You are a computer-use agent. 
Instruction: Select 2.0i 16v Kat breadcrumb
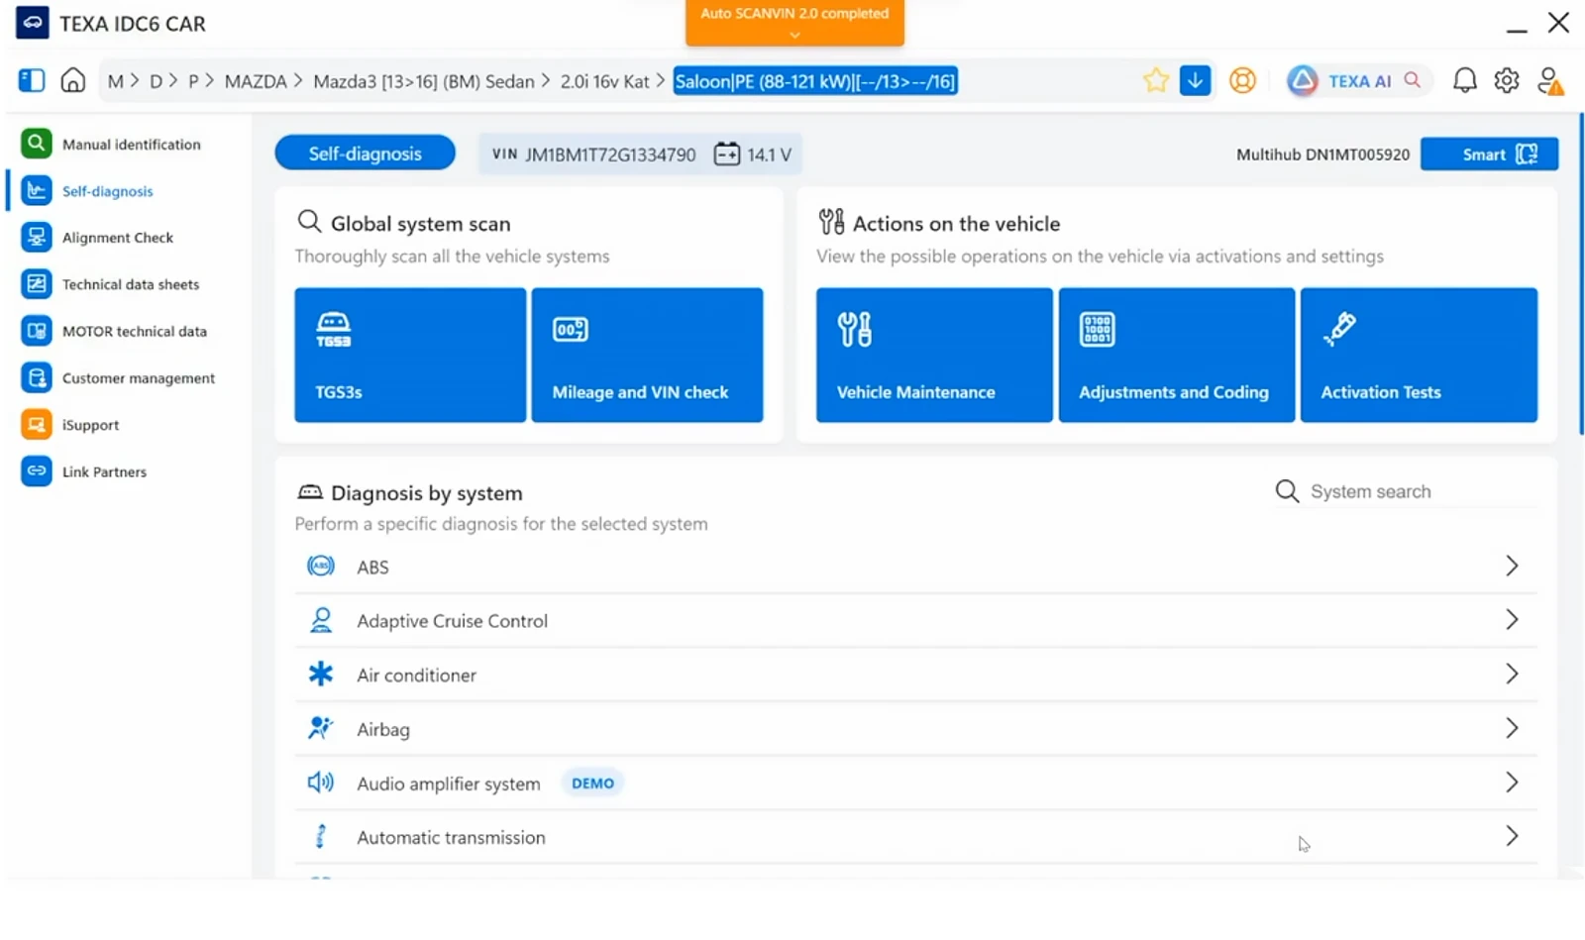pos(604,81)
